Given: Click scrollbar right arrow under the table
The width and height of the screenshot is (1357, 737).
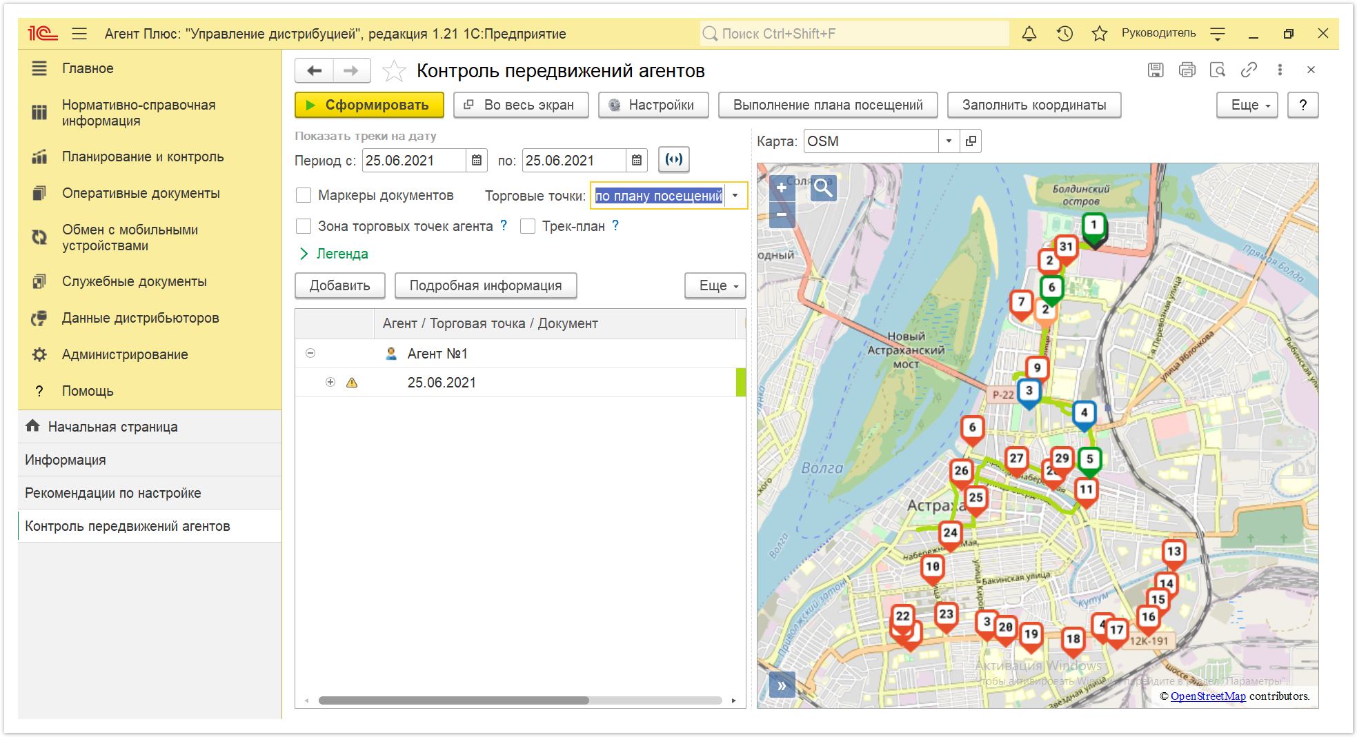Looking at the screenshot, I should pyautogui.click(x=733, y=700).
